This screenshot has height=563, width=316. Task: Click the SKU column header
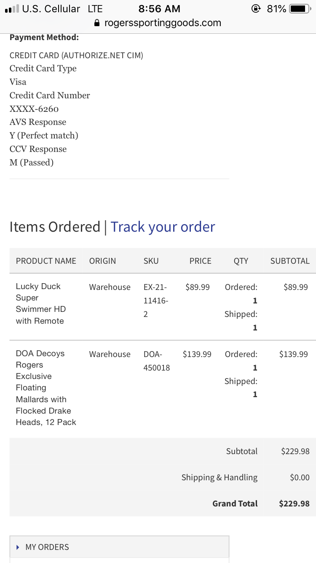(151, 261)
